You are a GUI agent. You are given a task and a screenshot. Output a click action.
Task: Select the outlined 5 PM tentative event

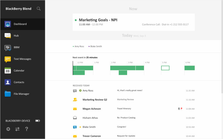pyautogui.click(x=165, y=68)
